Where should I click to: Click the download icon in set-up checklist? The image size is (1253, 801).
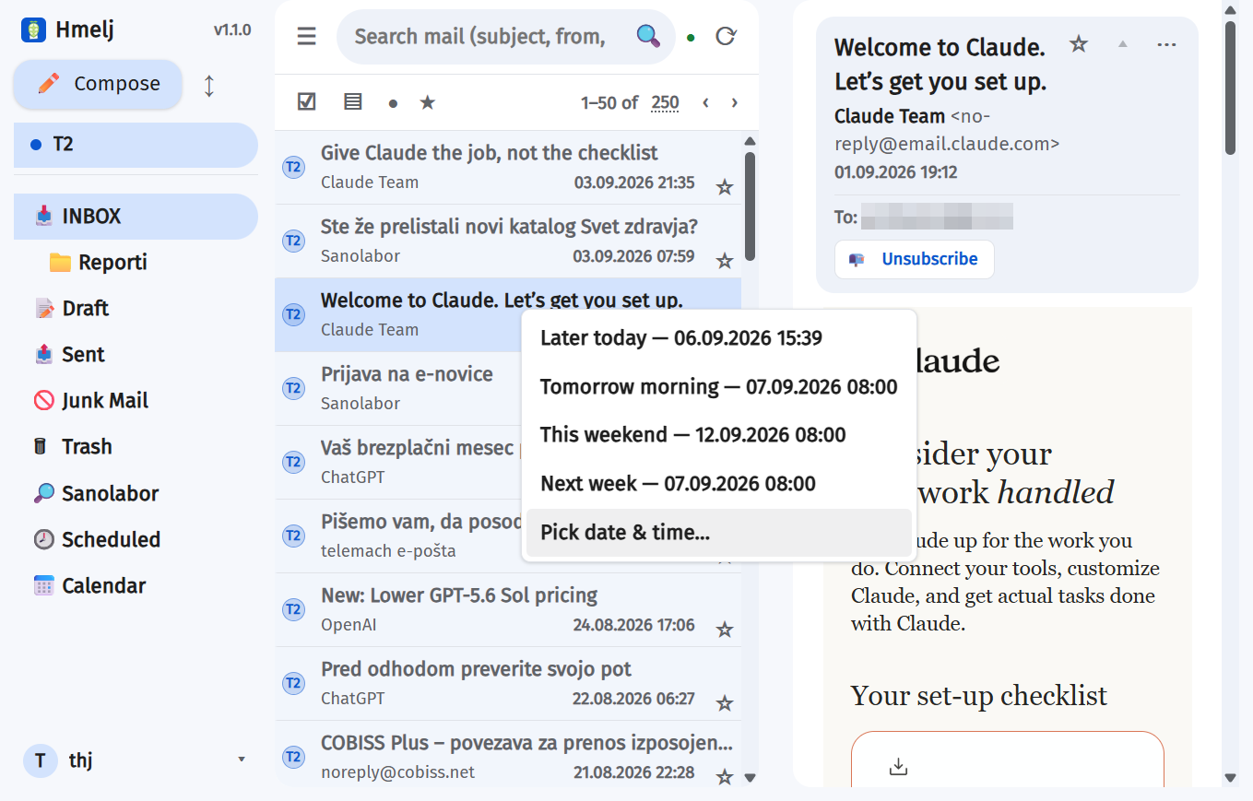[x=898, y=767]
